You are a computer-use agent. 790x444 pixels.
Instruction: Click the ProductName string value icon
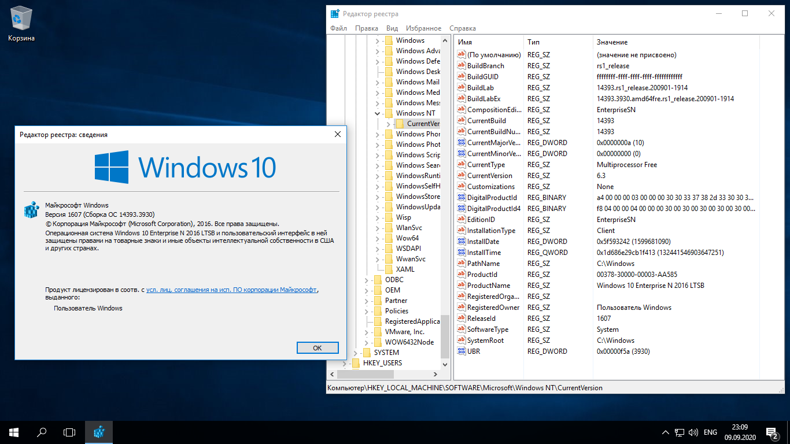pos(462,285)
